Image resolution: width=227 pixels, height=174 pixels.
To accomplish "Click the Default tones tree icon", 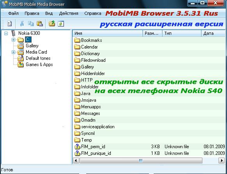I will point(21,58).
